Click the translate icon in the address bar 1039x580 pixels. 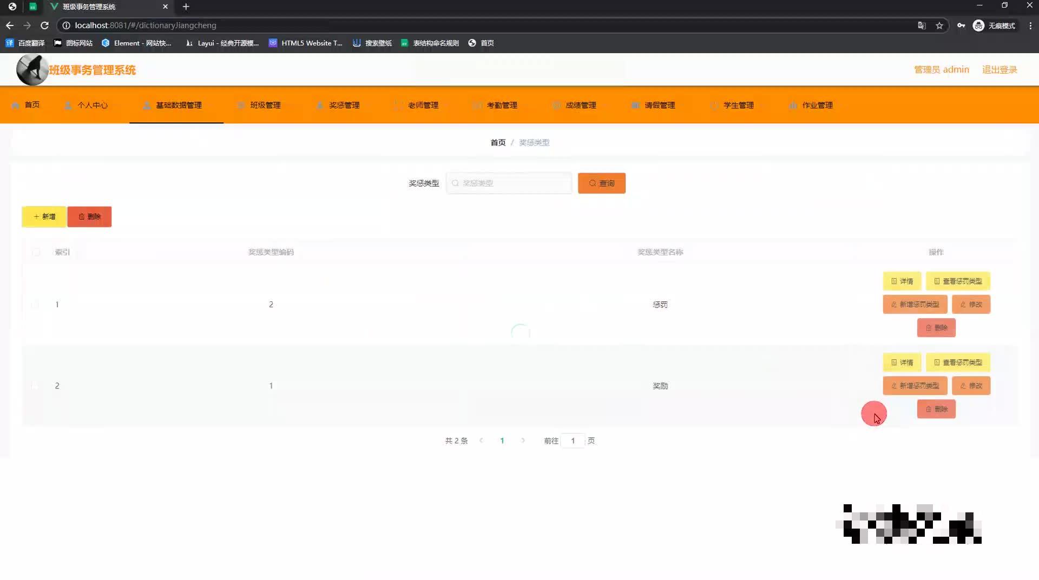[922, 25]
